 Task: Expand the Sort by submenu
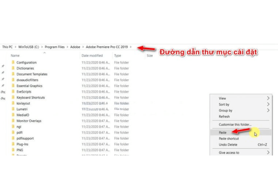point(268,105)
